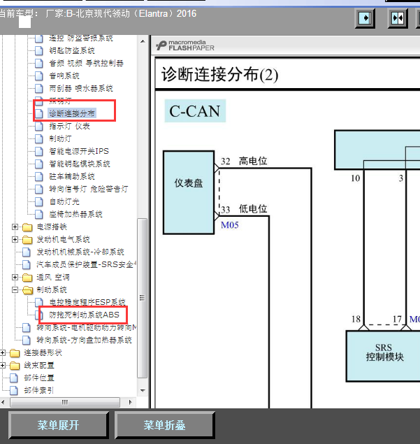Open 座椅加热器系统 entry
Image resolution: width=420 pixels, height=444 pixels.
pyautogui.click(x=75, y=215)
